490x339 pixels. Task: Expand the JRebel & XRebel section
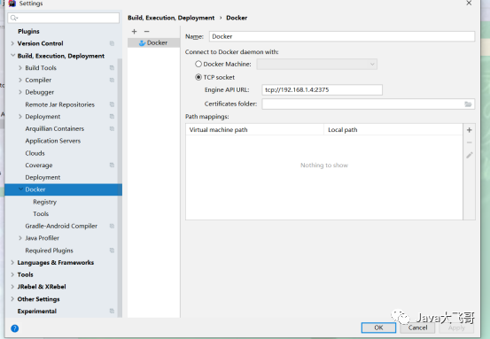pos(12,287)
